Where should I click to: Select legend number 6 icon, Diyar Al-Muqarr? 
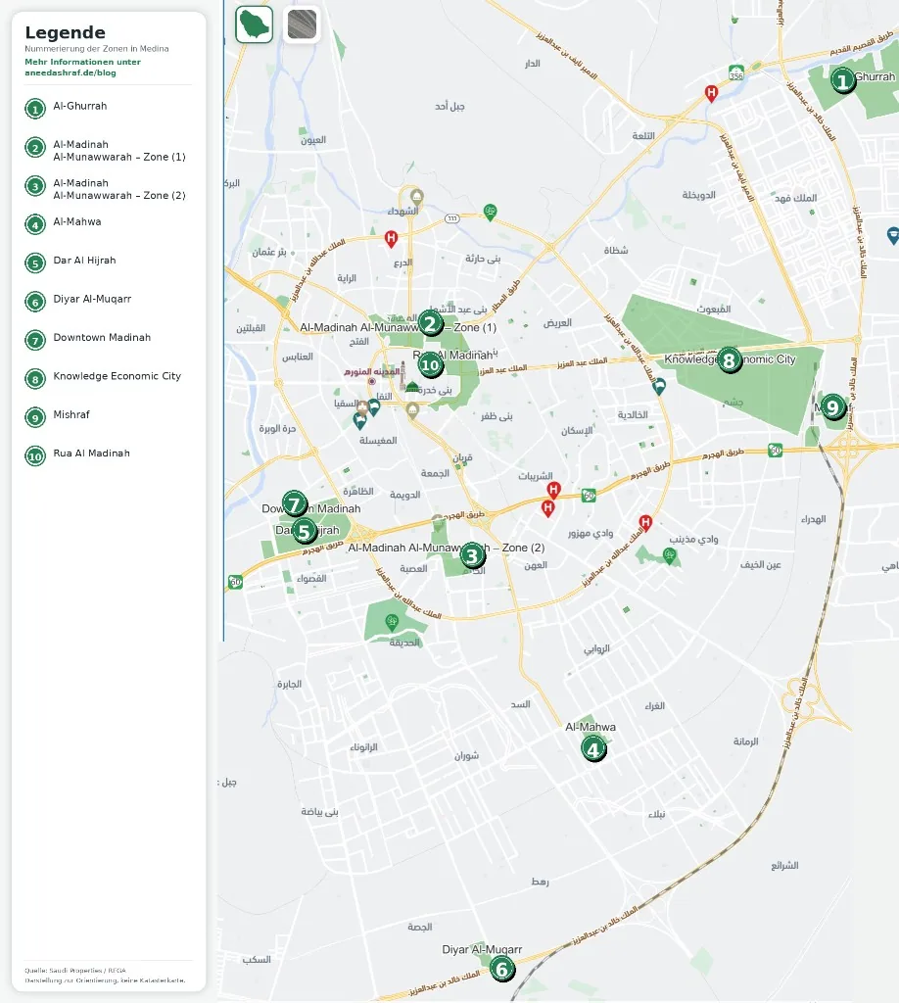tap(35, 302)
